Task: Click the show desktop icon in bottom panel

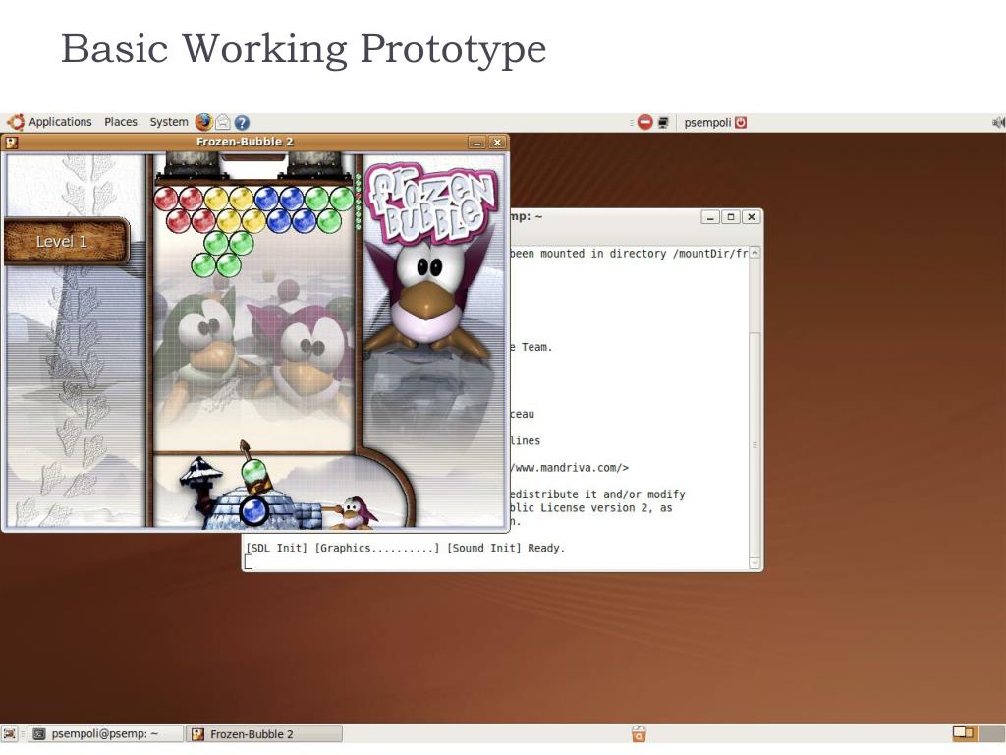Action: point(9,733)
